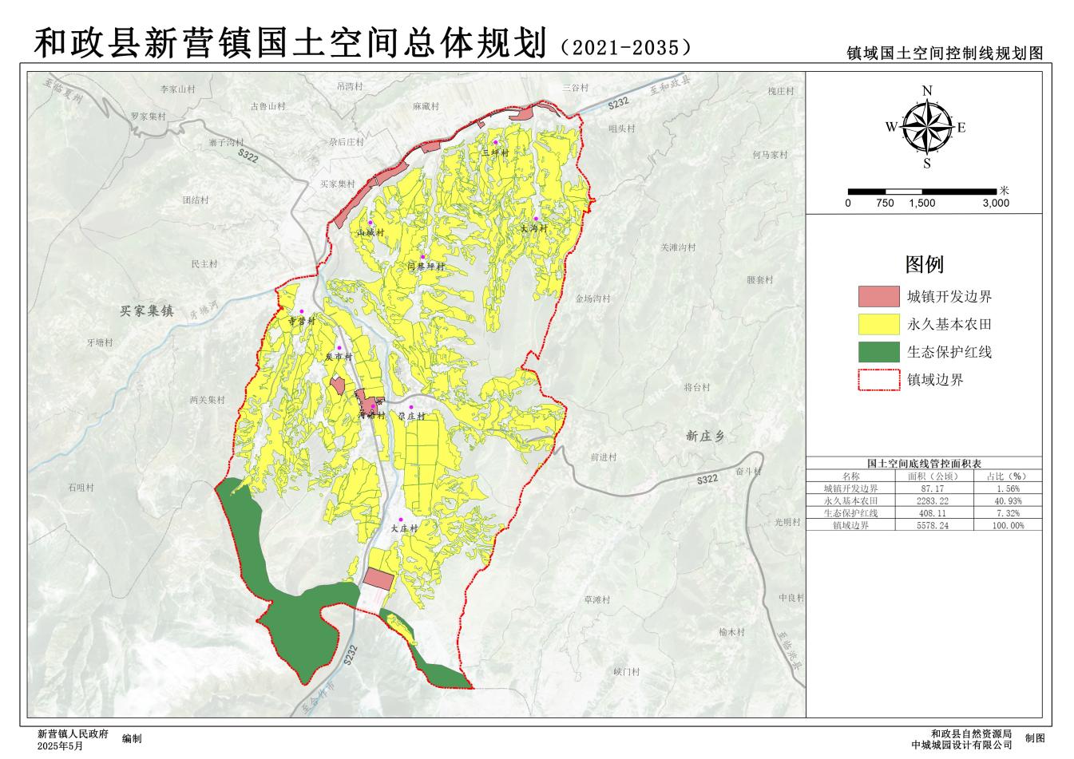Viewport: 1074px width, 759px height.
Task: Click the dashed 镇域边界 legend symbol
Action: 878,380
